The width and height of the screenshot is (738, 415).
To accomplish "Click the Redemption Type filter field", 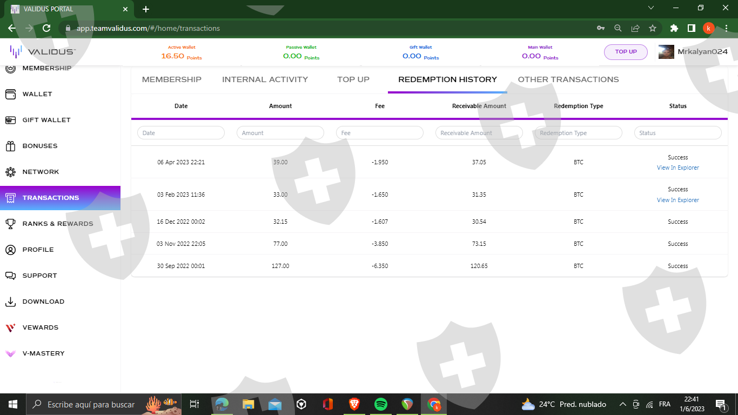I will click(578, 133).
